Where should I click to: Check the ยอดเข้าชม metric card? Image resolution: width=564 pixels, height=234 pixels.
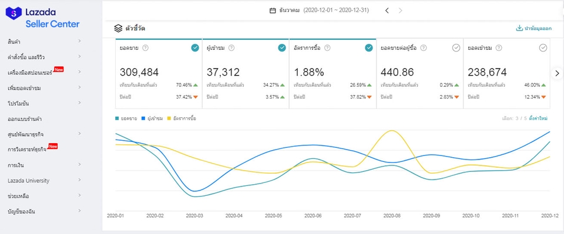[x=543, y=48]
